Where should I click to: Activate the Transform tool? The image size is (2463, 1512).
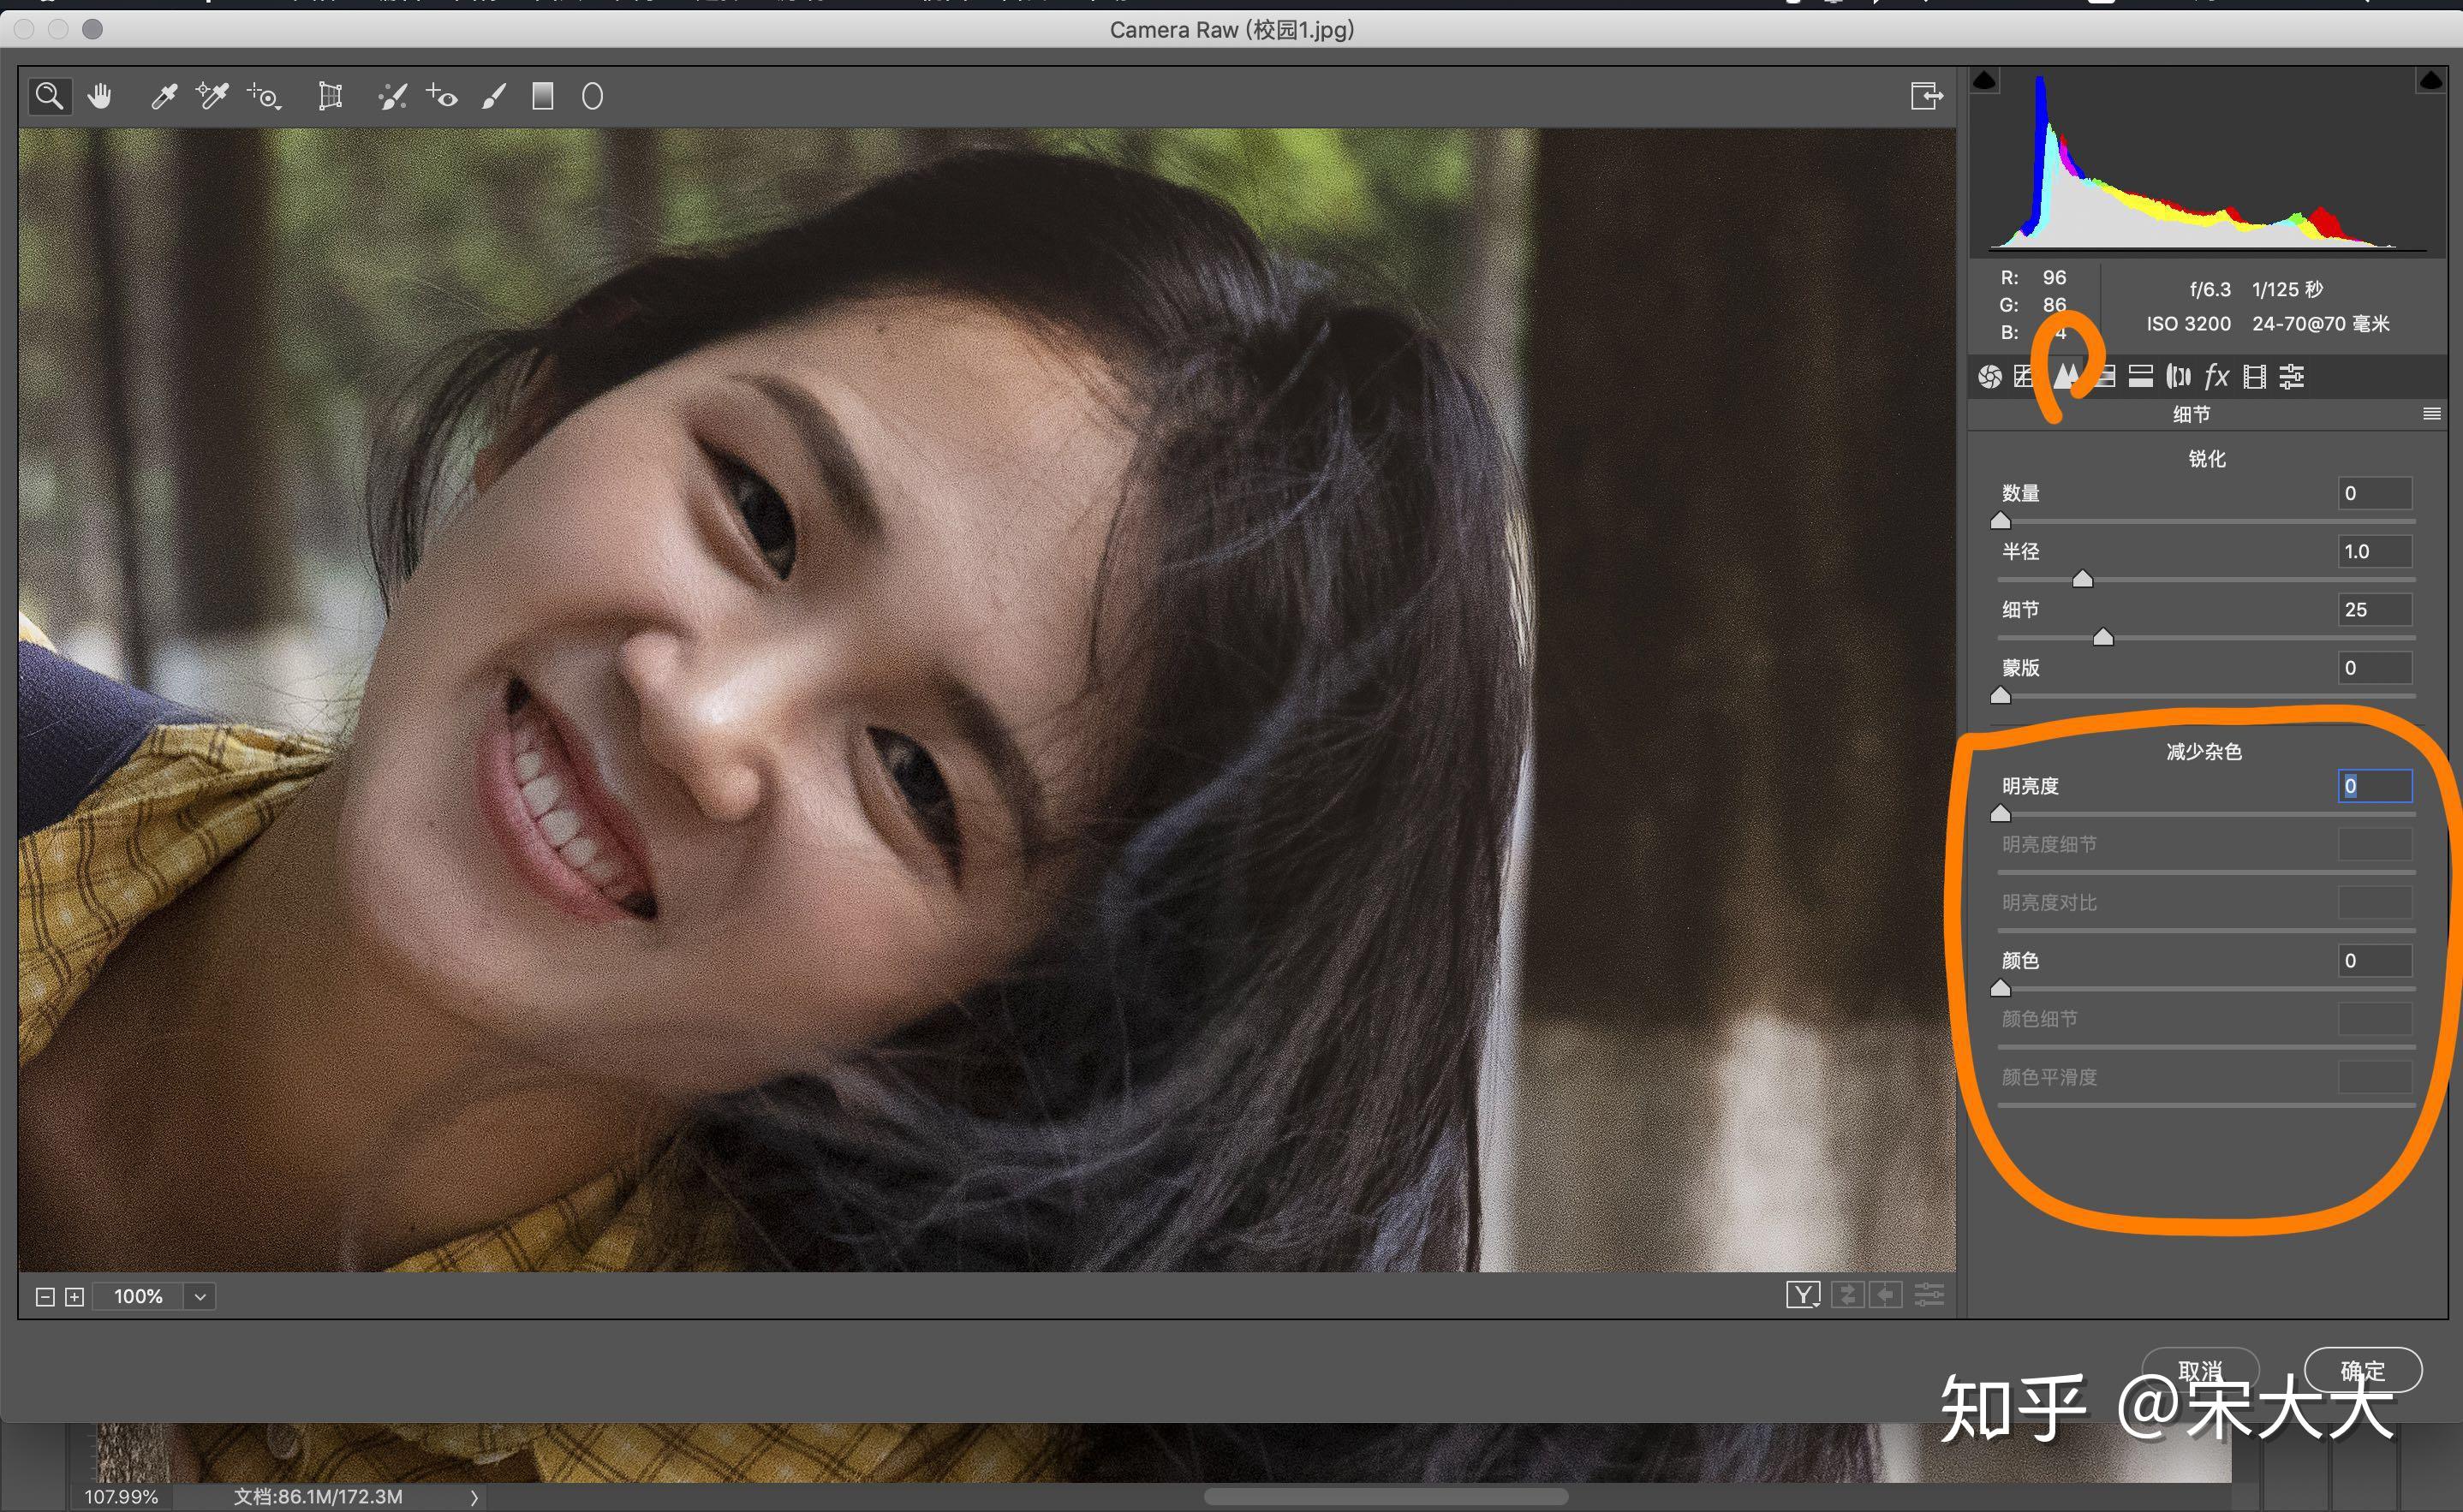click(x=330, y=96)
